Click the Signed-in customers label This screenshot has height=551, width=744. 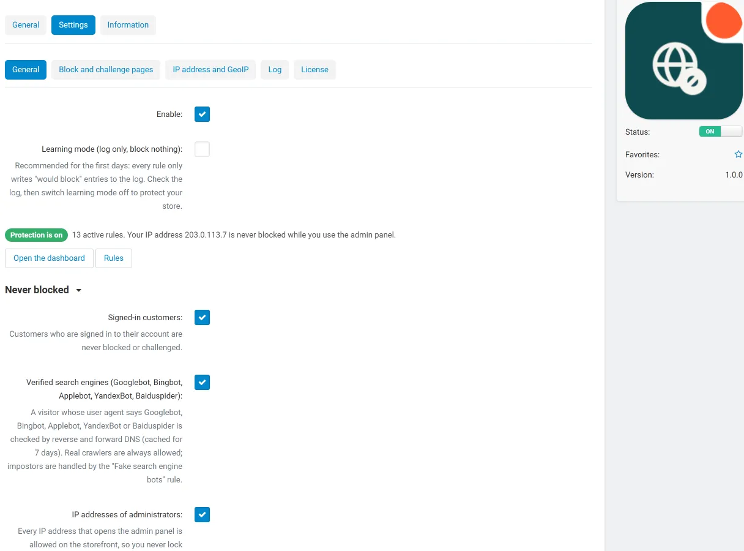tap(145, 318)
